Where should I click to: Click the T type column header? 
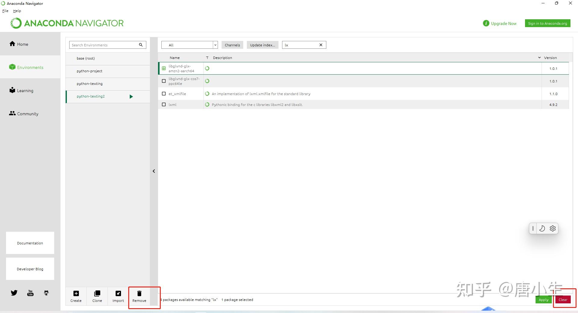207,57
